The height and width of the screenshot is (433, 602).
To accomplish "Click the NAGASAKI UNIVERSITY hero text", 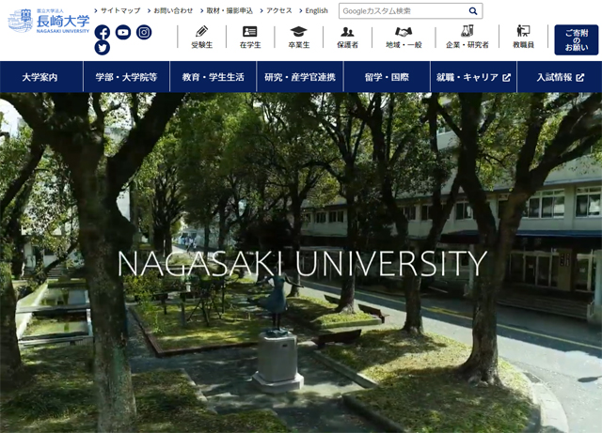I will 303,264.
